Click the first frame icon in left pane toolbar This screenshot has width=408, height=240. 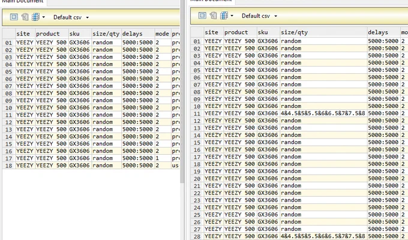(x=14, y=17)
